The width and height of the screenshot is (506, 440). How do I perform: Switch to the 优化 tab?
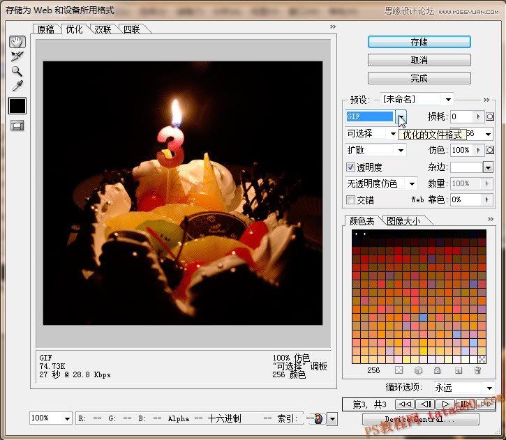74,29
